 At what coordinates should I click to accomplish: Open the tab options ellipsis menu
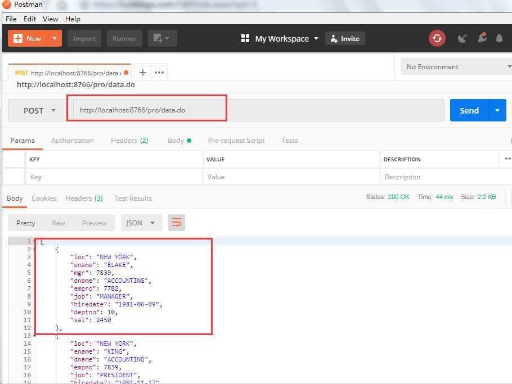[159, 73]
